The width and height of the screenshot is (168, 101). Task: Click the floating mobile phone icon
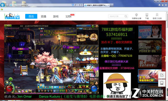[x=162, y=83]
